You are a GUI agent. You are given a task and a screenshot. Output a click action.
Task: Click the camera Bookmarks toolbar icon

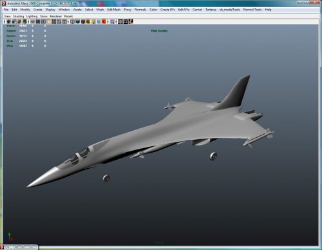click(x=19, y=21)
